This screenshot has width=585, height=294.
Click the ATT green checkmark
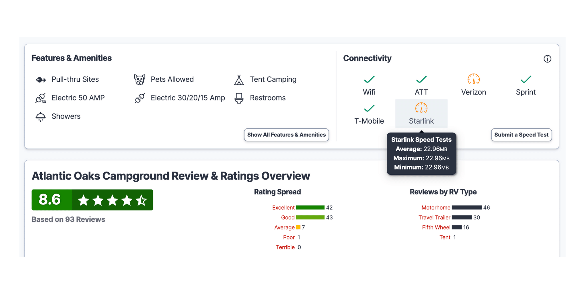(421, 79)
